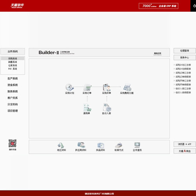Open the 采购订单汇总表 report
This screenshot has width=196, height=196.
(x=183, y=73)
